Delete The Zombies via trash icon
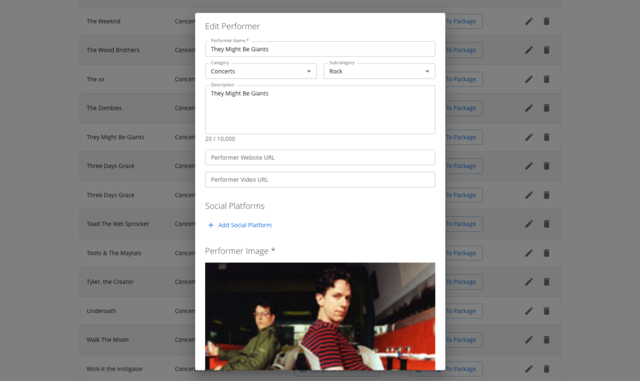Screen dimensions: 640x381 tap(546, 108)
